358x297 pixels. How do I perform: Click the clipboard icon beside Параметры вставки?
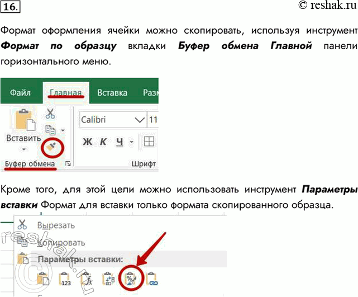[23, 258]
